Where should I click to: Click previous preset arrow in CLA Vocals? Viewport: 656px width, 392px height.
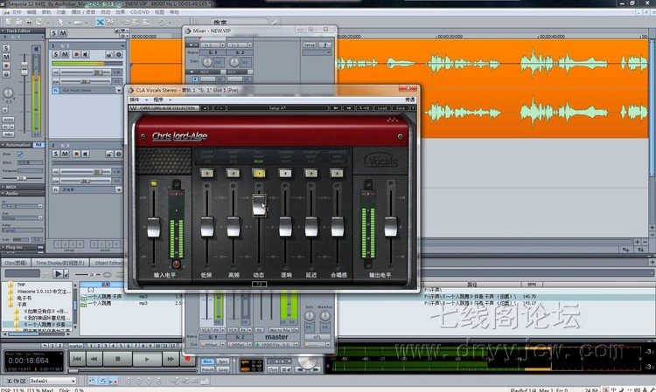point(336,108)
